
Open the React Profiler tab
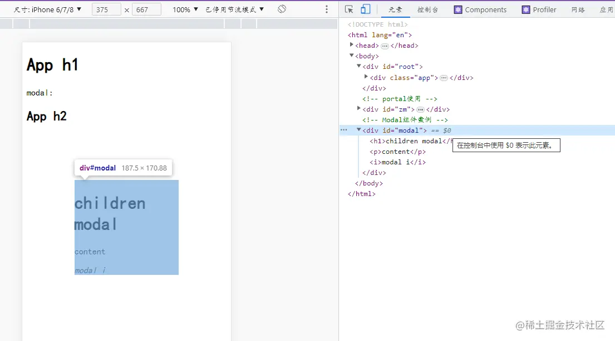coord(539,10)
